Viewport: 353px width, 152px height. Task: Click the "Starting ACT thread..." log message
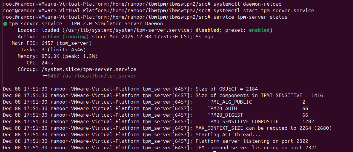tap(224, 134)
